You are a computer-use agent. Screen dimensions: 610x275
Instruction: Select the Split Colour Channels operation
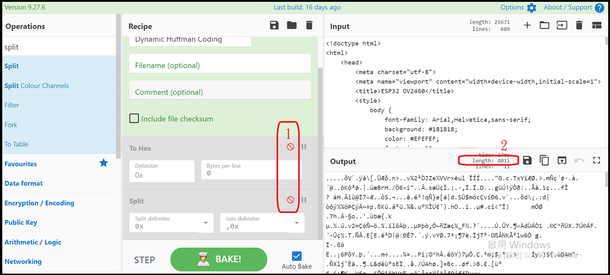pos(59,85)
